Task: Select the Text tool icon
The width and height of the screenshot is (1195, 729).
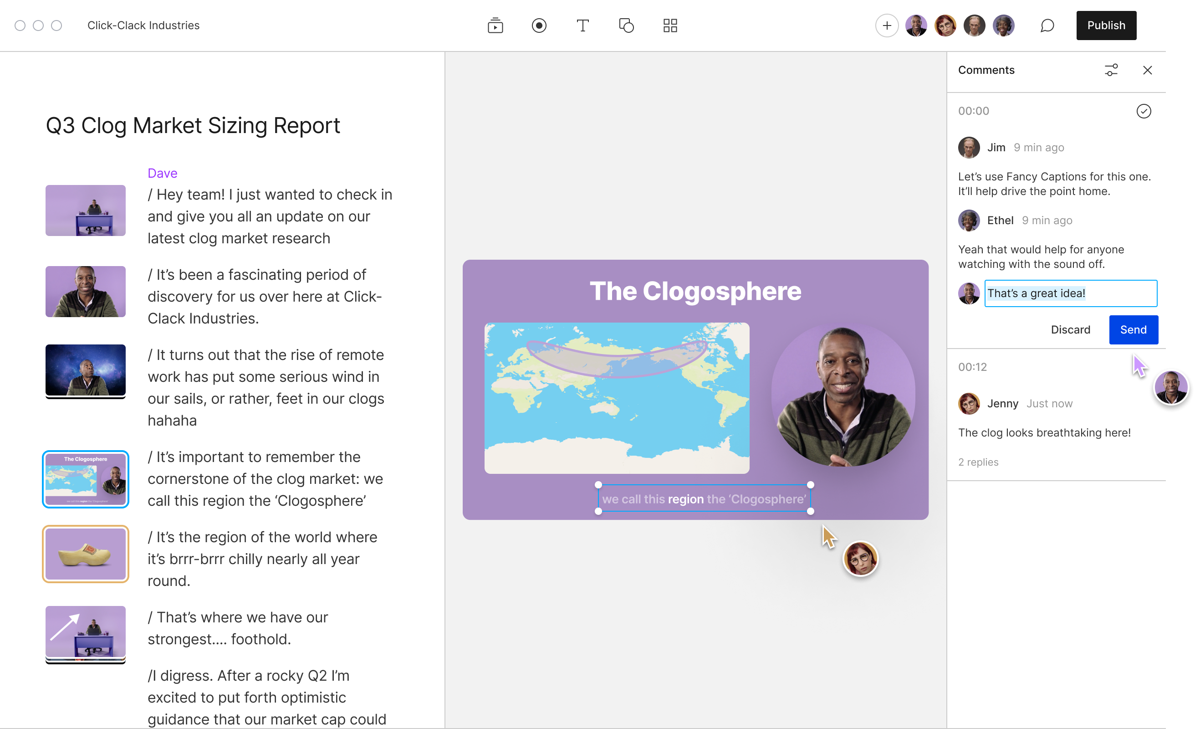Action: click(582, 25)
